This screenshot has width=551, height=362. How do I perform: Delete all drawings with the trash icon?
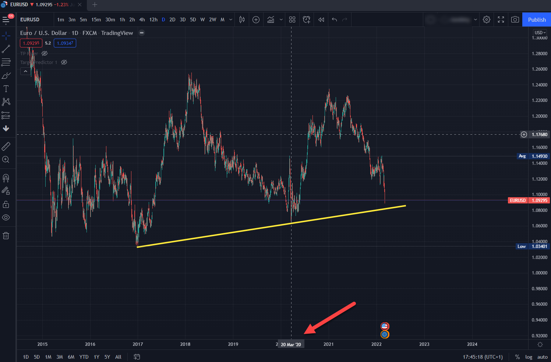[x=6, y=235]
